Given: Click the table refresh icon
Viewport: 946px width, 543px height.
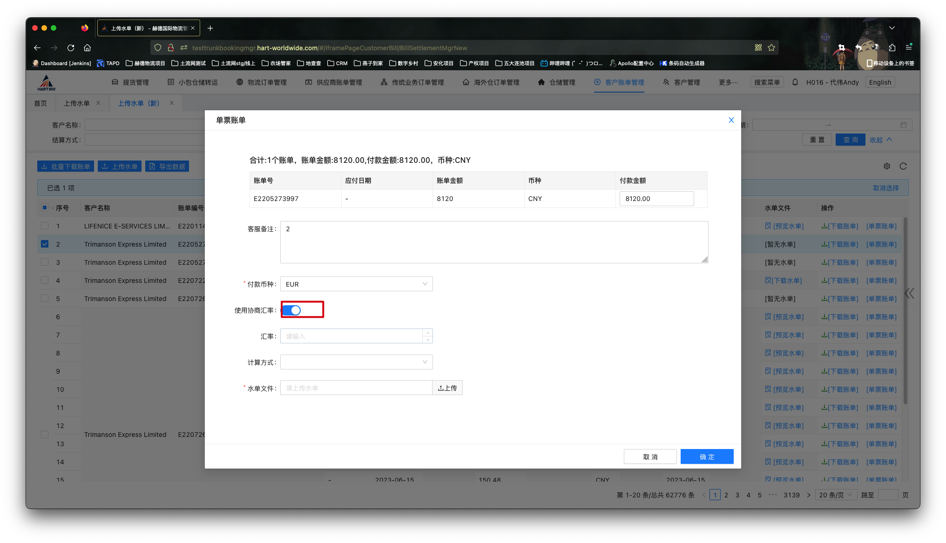Looking at the screenshot, I should (903, 166).
